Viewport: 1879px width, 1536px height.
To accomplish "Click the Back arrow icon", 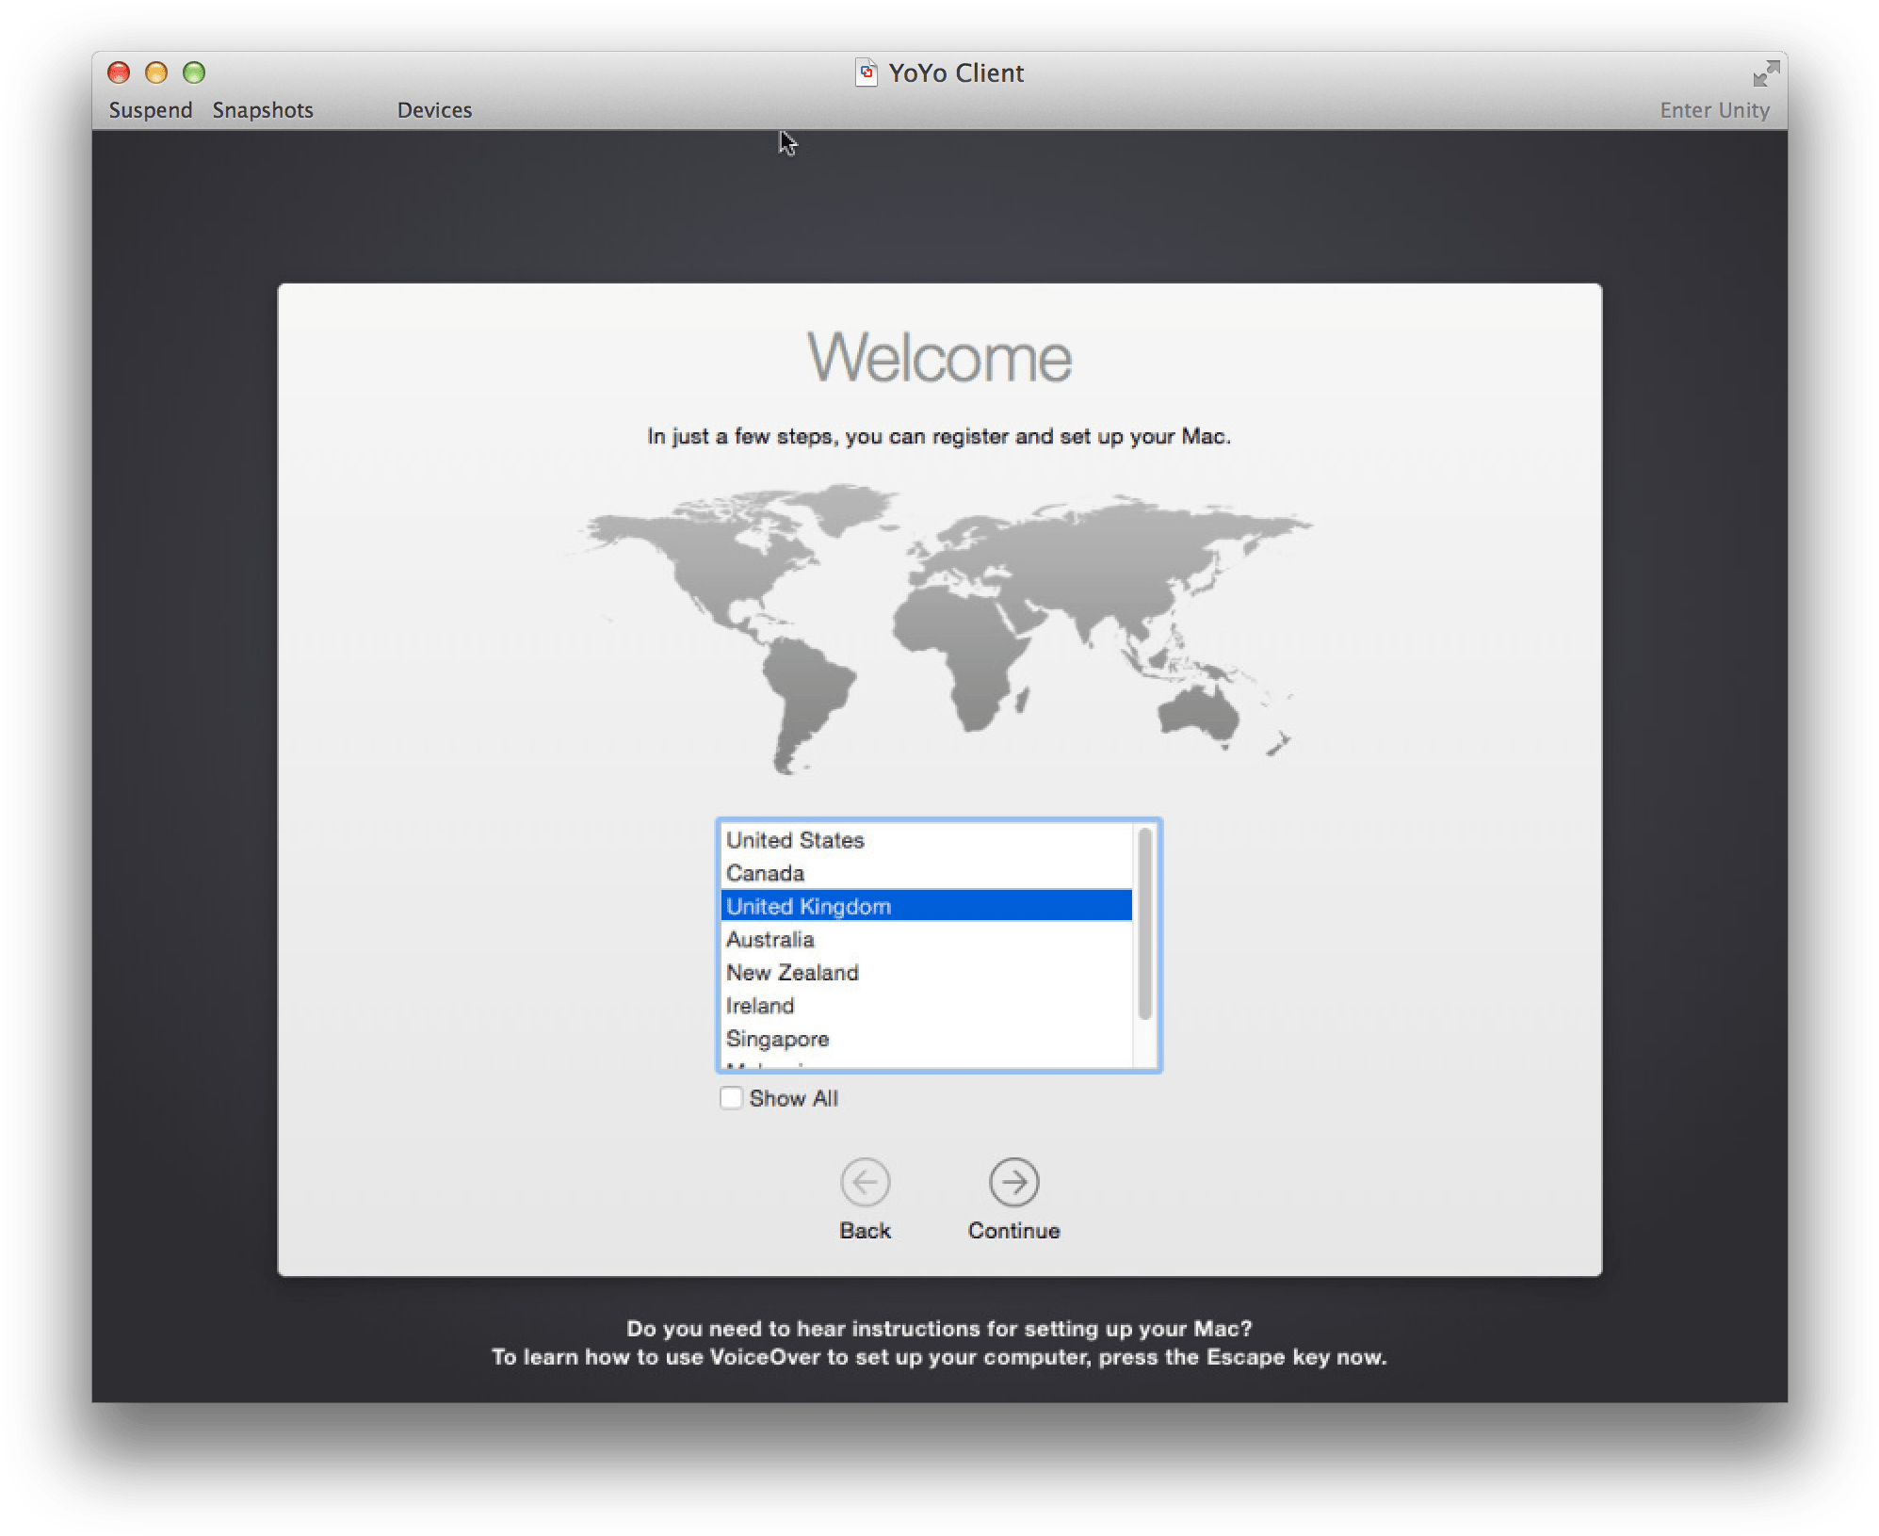I will click(865, 1182).
